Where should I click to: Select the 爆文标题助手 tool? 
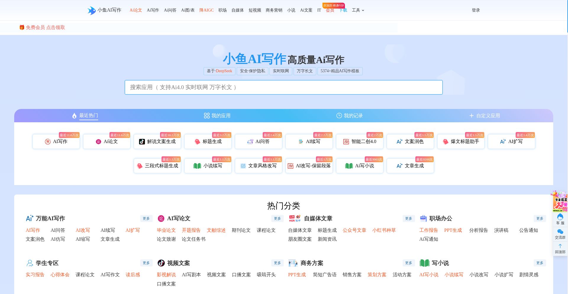(x=460, y=142)
